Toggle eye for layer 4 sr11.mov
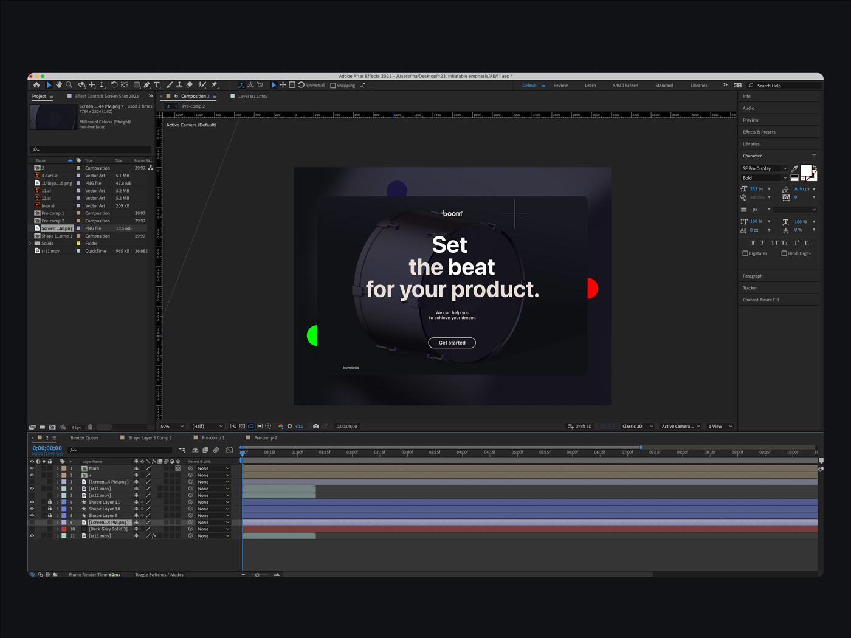This screenshot has width=851, height=638. point(32,489)
